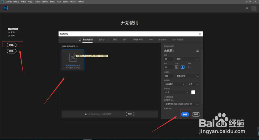This screenshot has width=259, height=140.
Task: Select landscape orientation icon
Action: click(183, 67)
